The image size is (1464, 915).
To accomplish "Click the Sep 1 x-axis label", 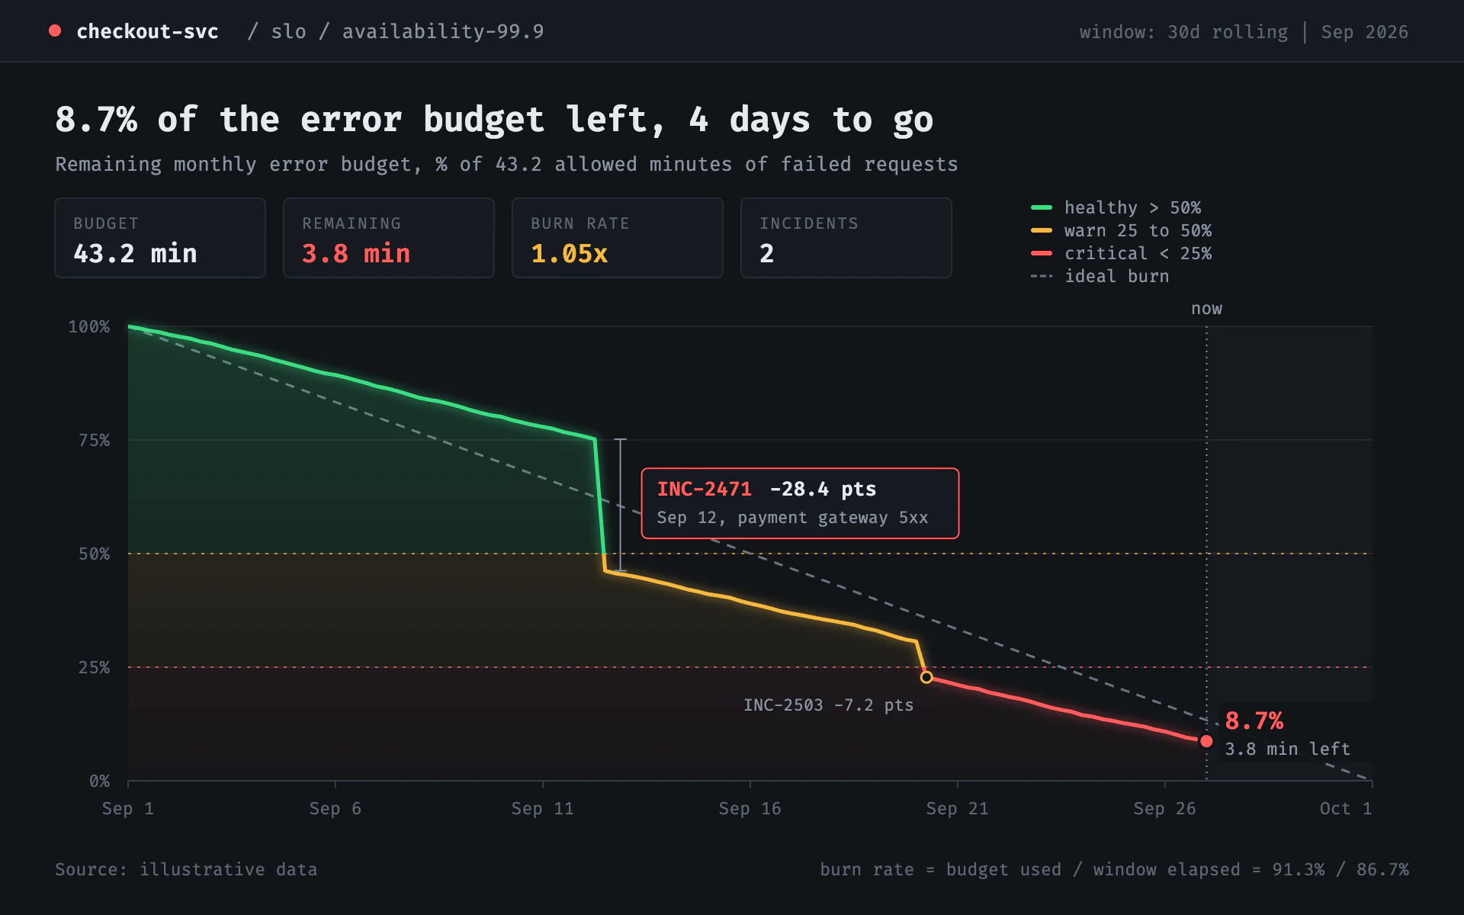I will click(128, 808).
